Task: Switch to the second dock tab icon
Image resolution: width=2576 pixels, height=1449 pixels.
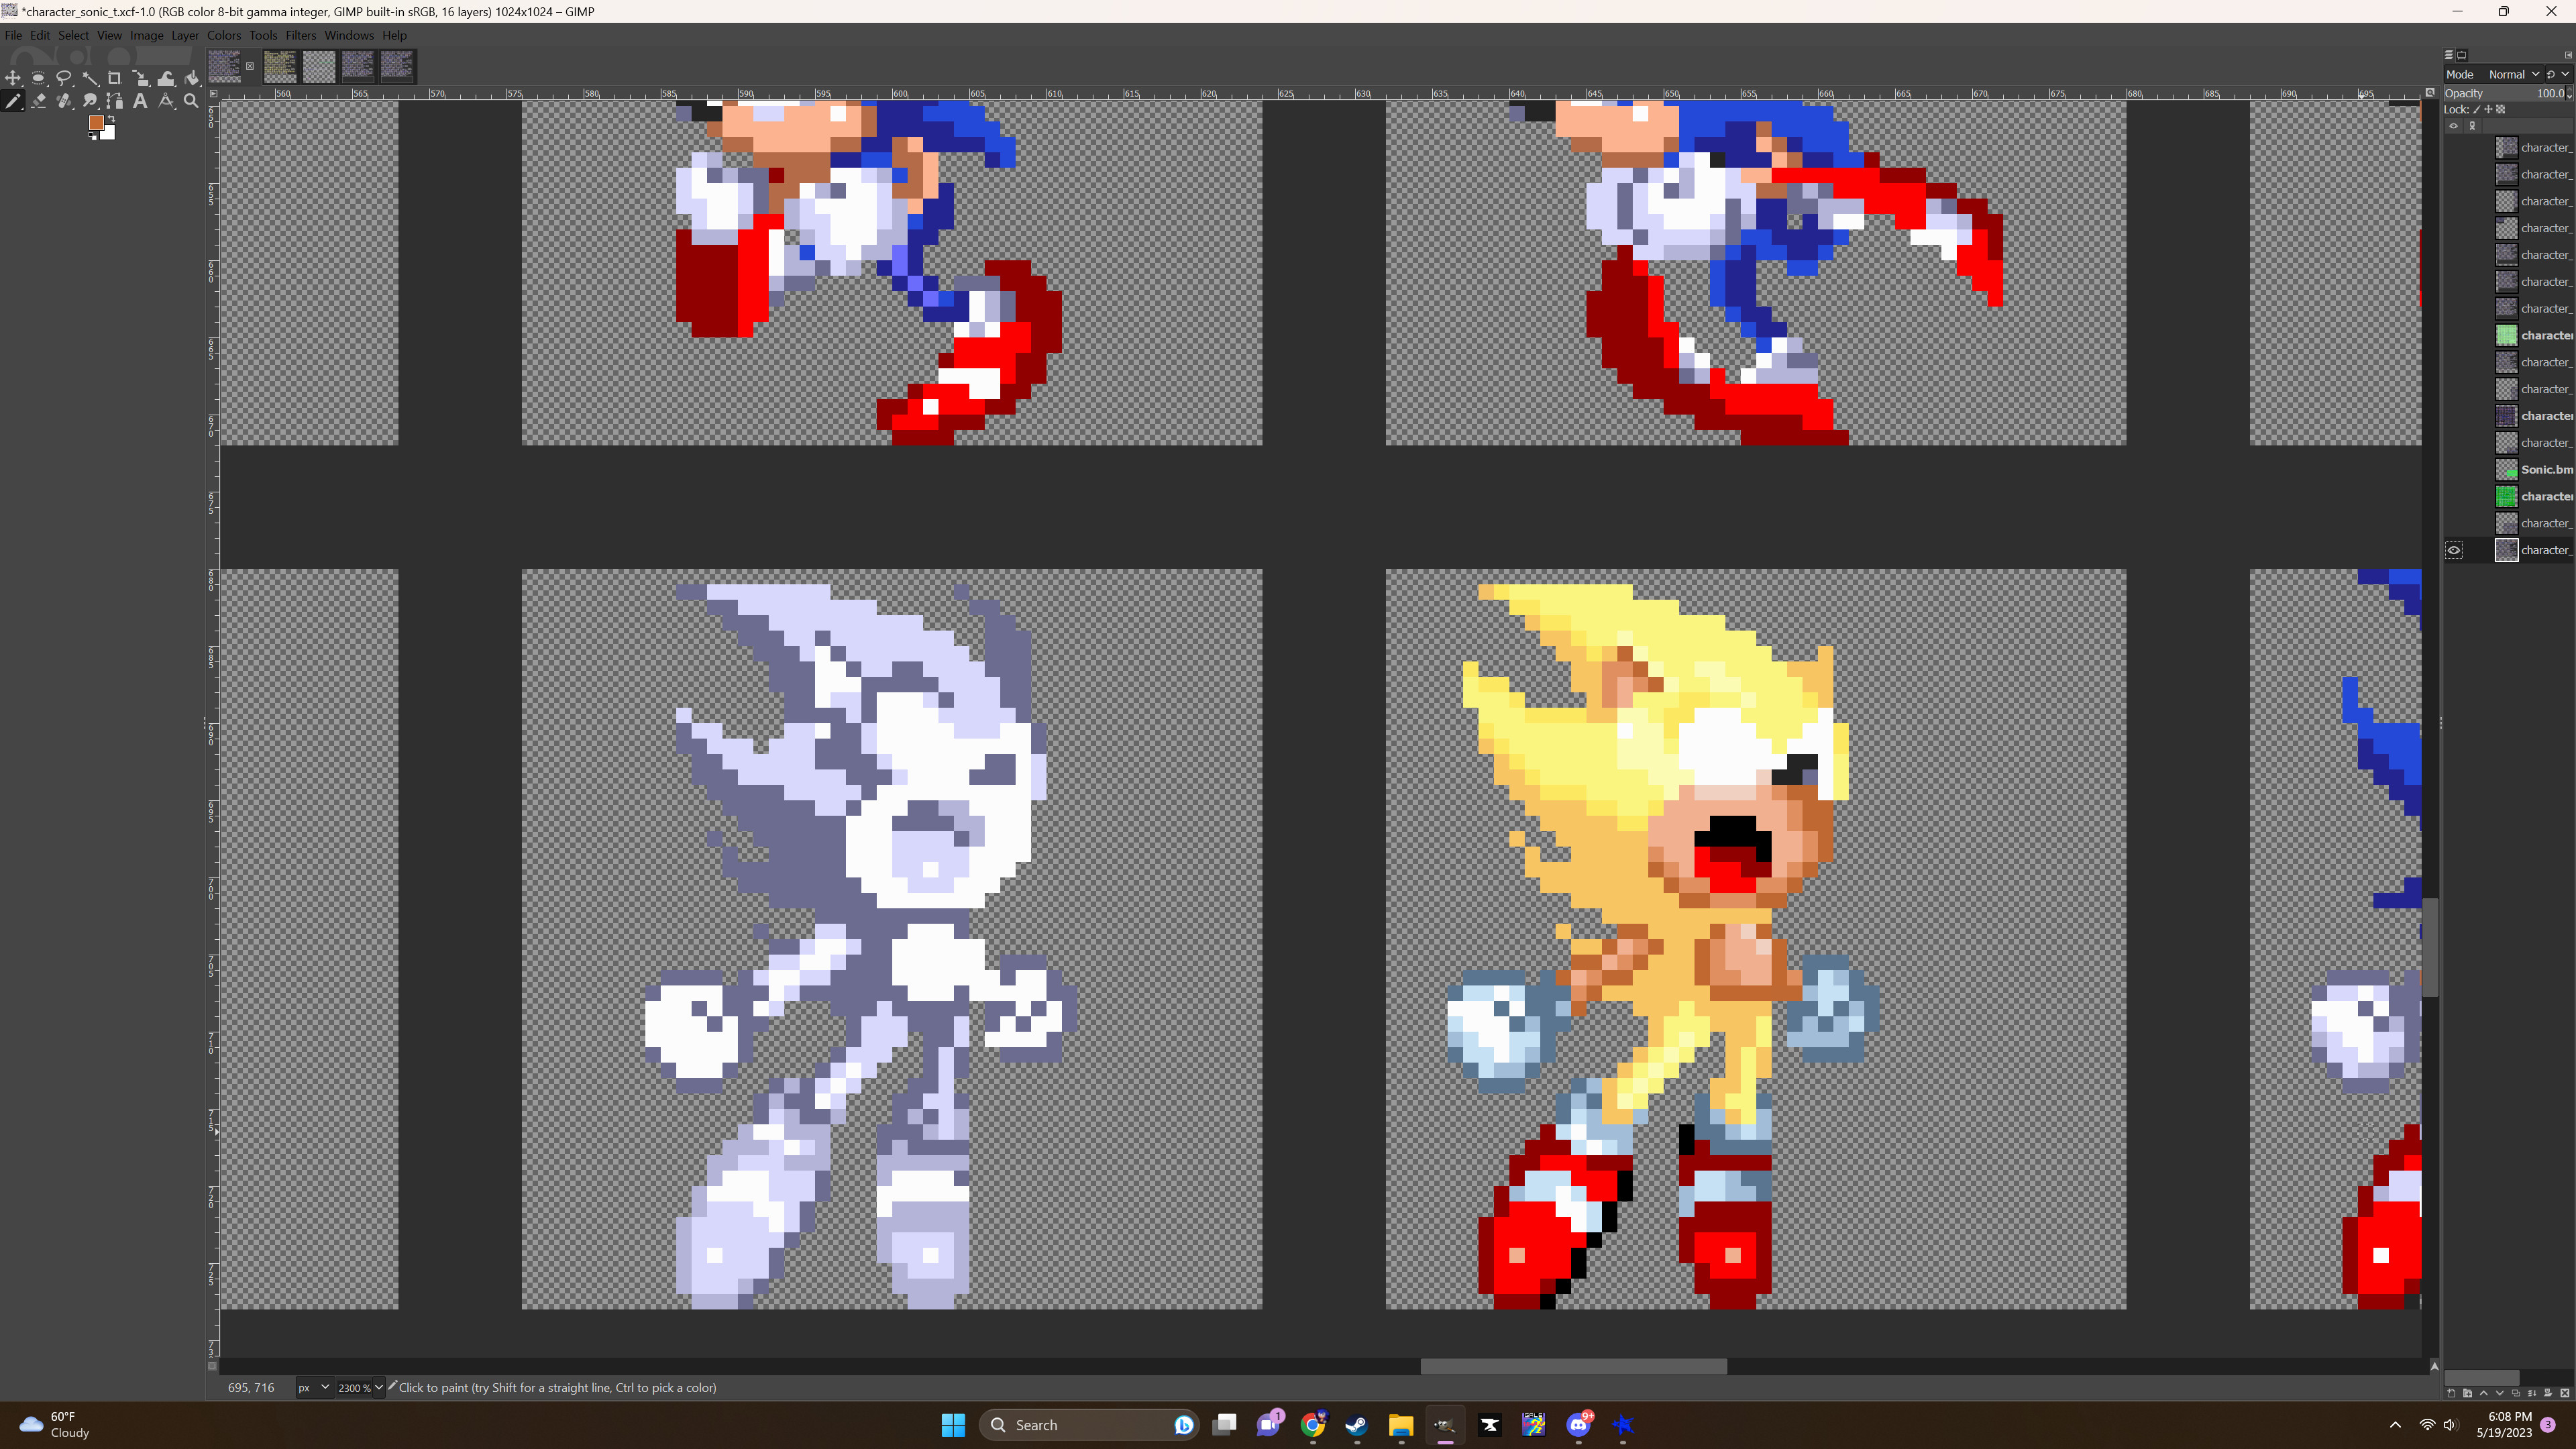Action: [x=2462, y=55]
